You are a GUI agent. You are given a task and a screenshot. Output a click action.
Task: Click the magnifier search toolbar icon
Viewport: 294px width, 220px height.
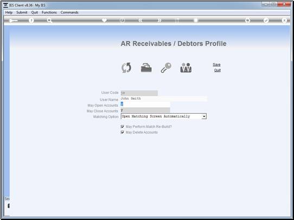(49, 20)
